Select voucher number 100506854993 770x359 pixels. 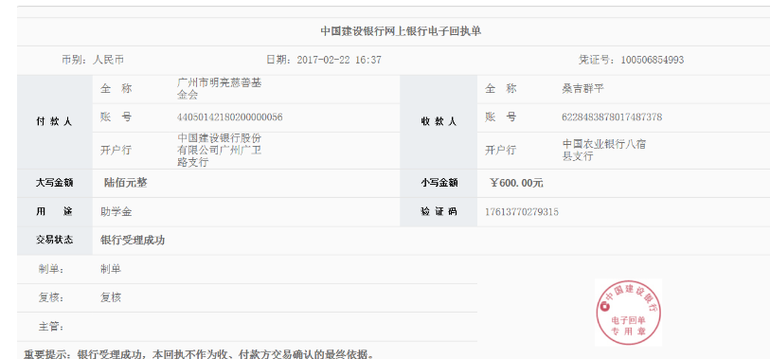(653, 61)
